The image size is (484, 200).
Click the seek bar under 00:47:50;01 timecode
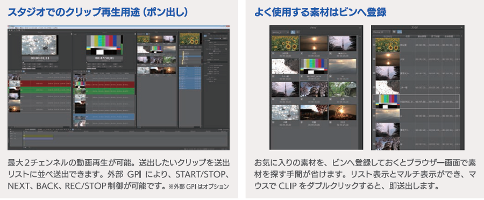104,61
